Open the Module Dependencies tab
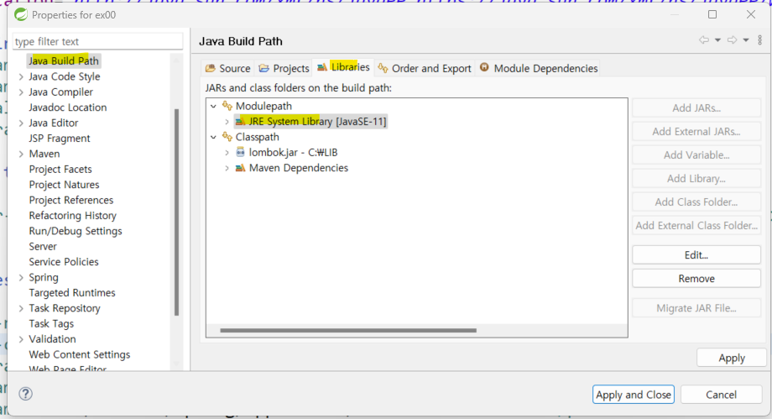 click(x=539, y=68)
